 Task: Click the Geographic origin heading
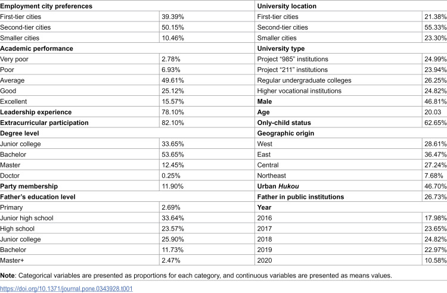tap(285, 133)
